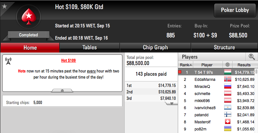Click the broadcast antenna icon in news box

coord(8,61)
